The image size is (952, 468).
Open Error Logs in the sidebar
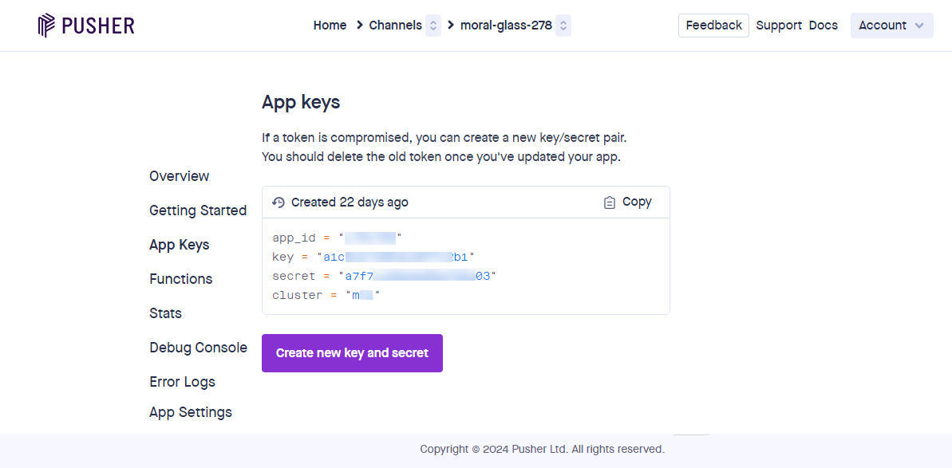182,382
